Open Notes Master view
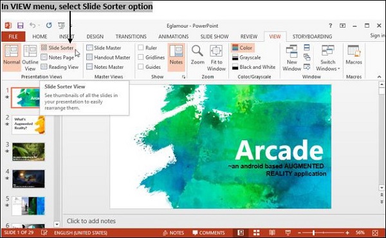This screenshot has height=238, width=386. pos(105,67)
